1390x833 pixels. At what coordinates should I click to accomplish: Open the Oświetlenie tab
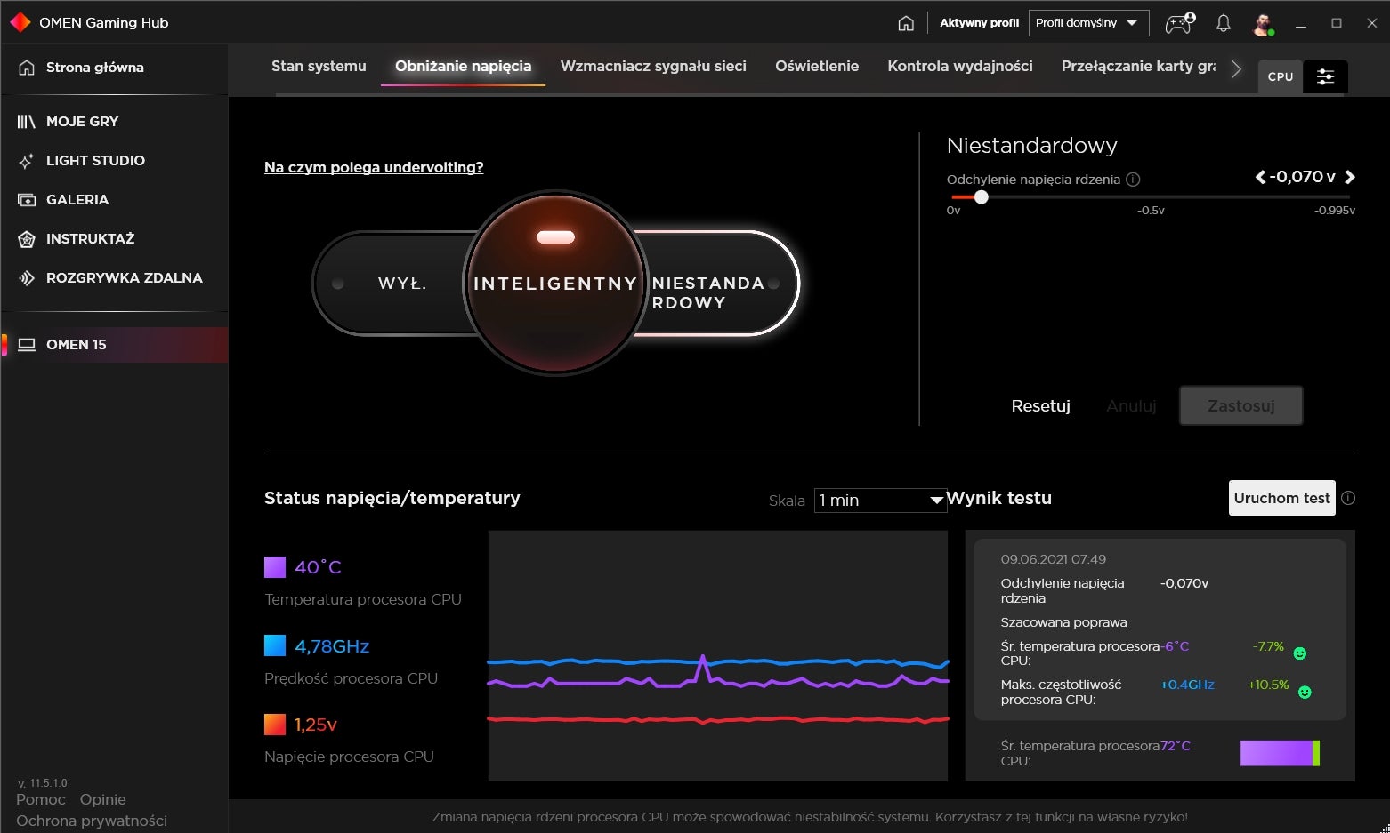(817, 66)
